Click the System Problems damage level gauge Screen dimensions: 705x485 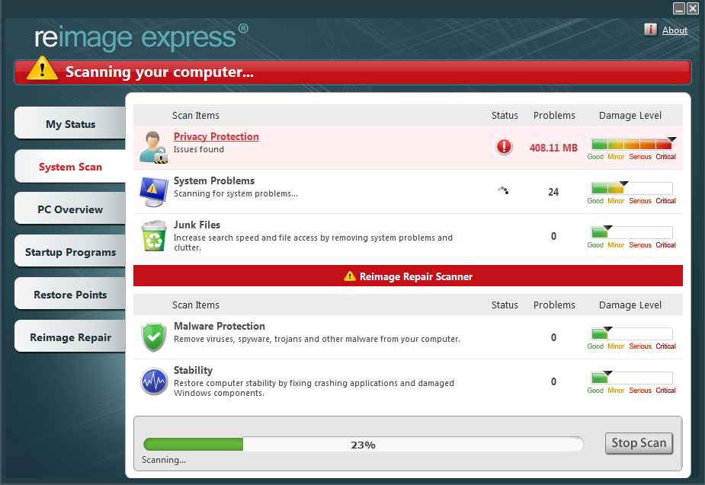(x=632, y=193)
